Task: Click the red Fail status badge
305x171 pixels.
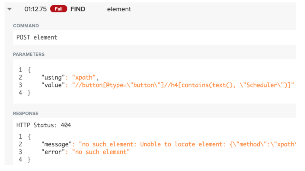Action: (58, 9)
